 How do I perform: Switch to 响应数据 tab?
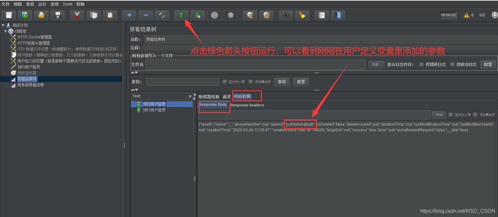click(242, 96)
